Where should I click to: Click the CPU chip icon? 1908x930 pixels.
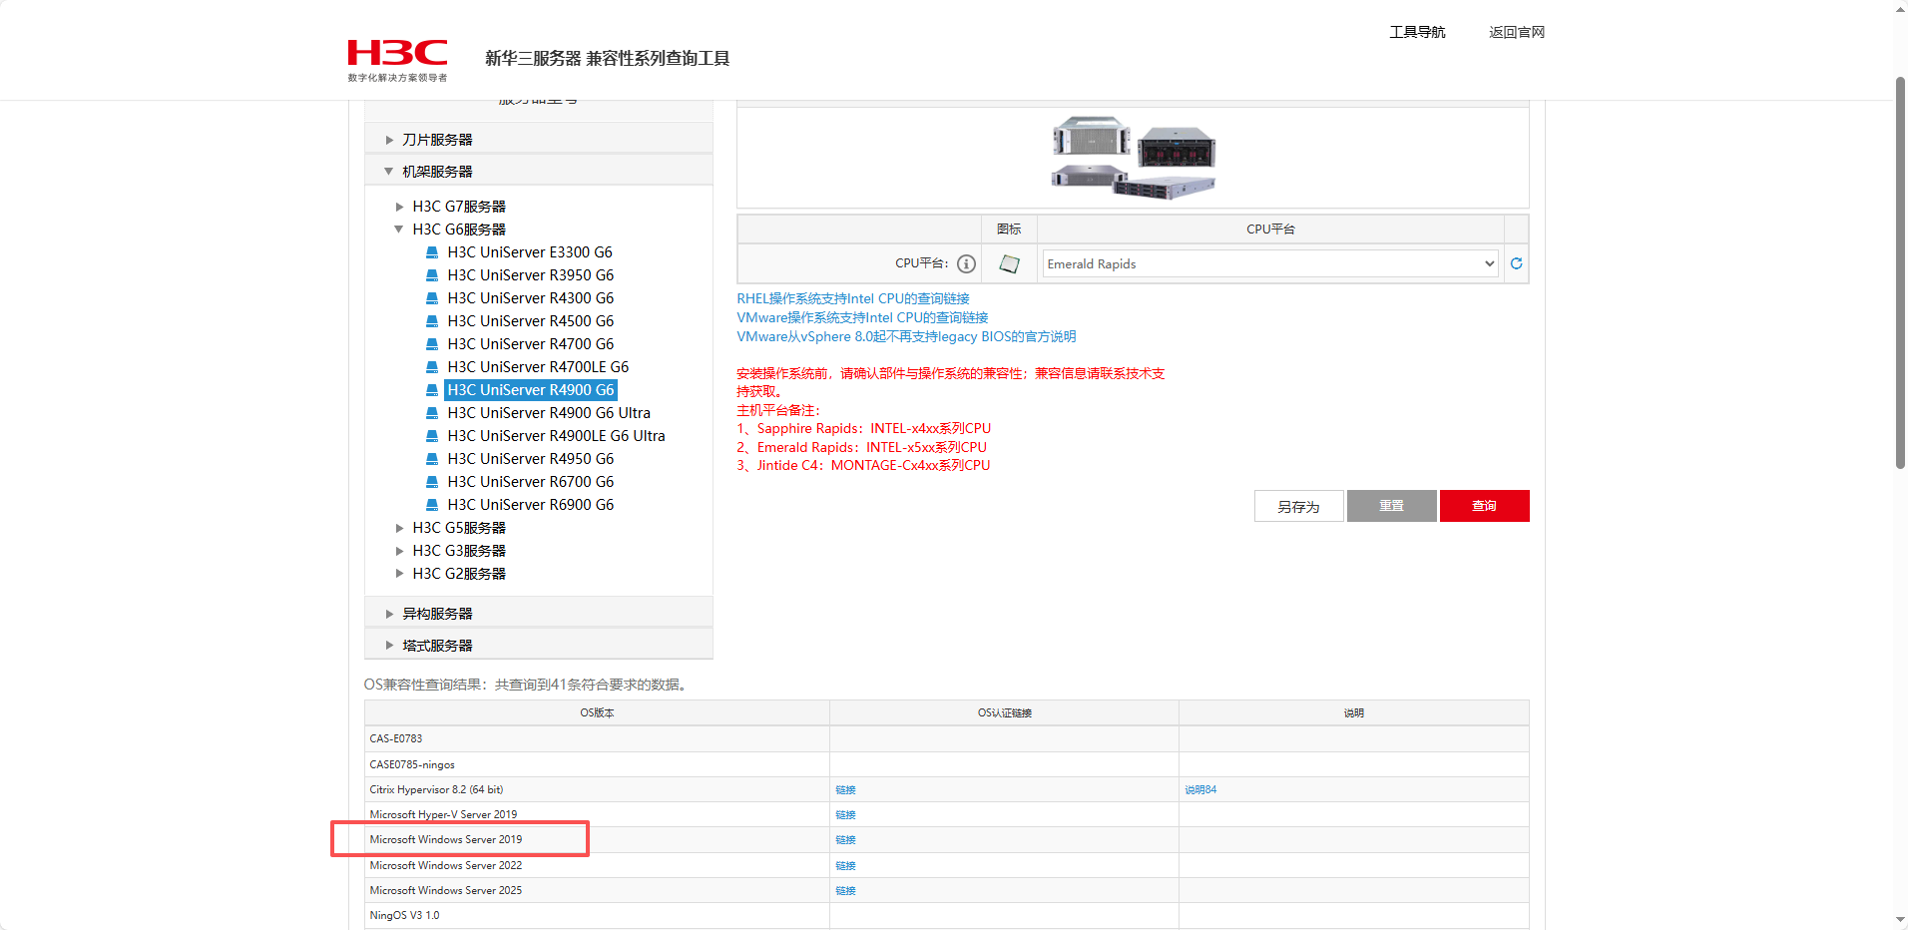pyautogui.click(x=1009, y=263)
